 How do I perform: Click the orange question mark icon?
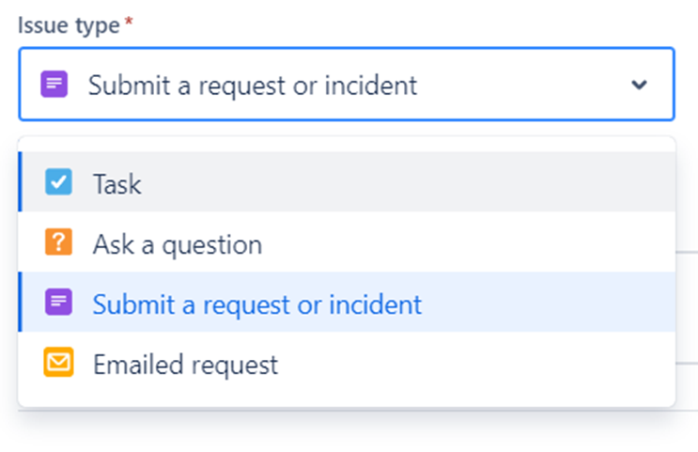click(x=58, y=242)
